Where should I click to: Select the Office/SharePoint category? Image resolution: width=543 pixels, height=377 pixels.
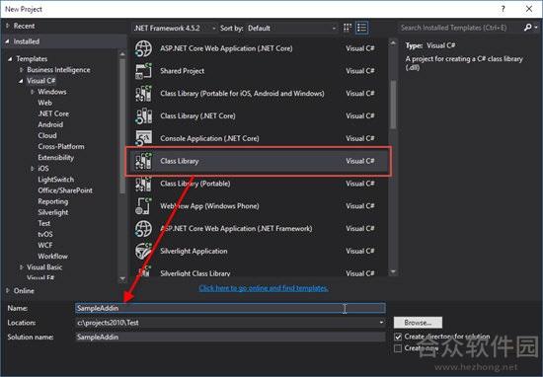click(x=65, y=190)
